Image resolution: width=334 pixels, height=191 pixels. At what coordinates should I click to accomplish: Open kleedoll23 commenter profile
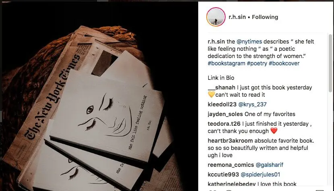click(x=222, y=104)
